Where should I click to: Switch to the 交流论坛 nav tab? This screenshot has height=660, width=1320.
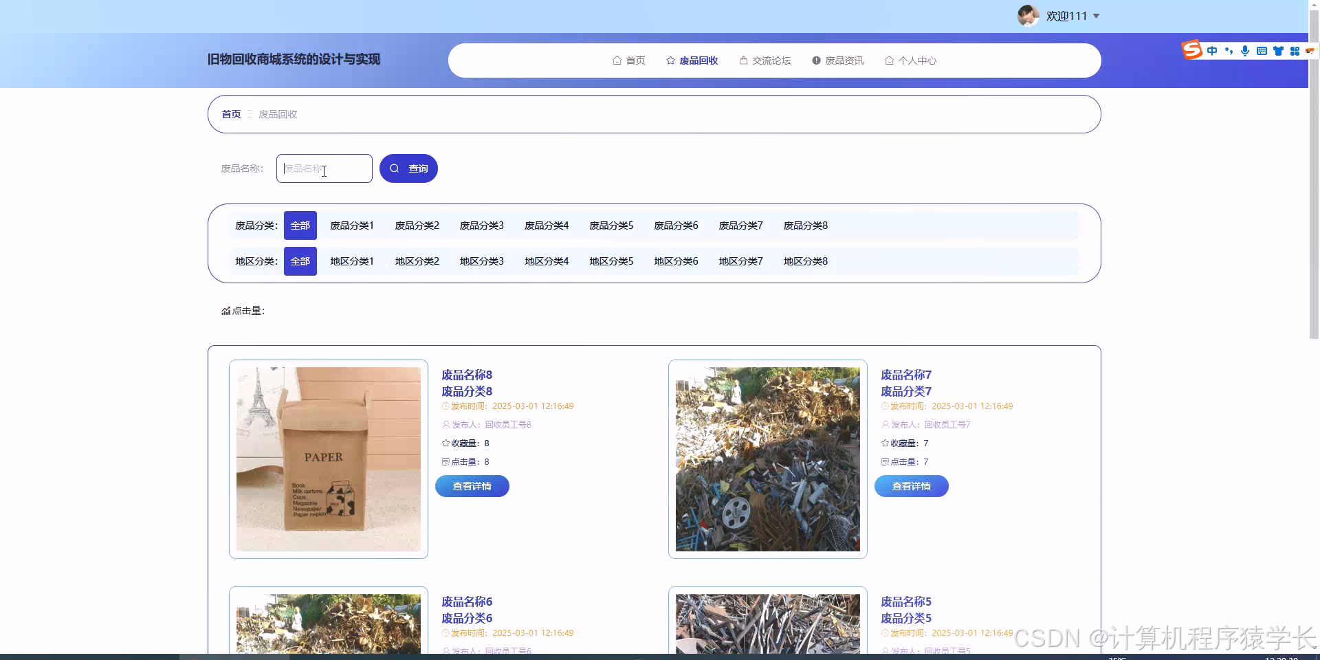tap(771, 60)
